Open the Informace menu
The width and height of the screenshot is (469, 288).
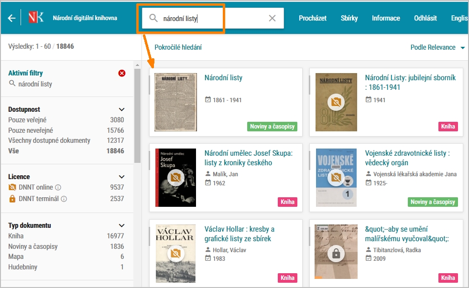386,18
